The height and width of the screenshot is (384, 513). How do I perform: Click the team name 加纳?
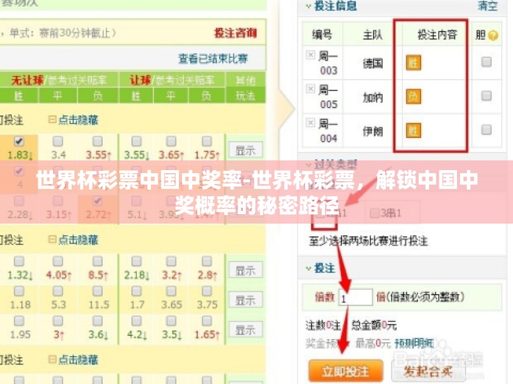[372, 97]
